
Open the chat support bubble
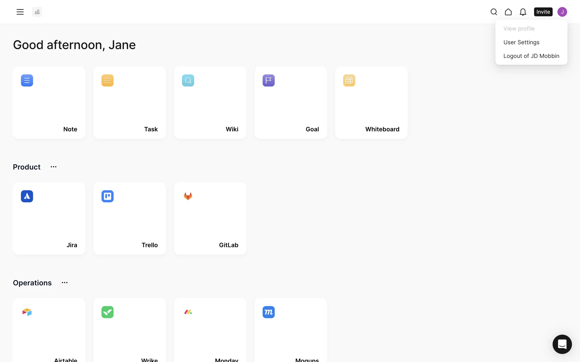[562, 344]
